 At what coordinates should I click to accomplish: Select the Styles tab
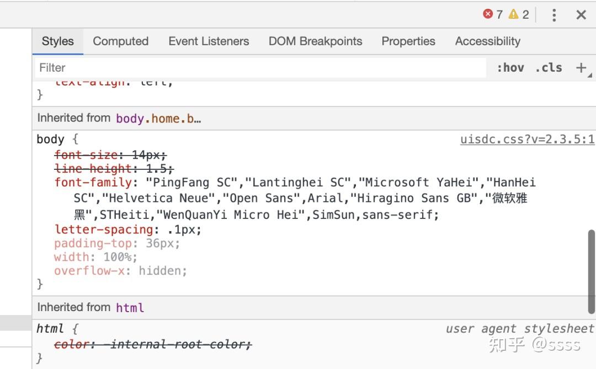[x=57, y=41]
